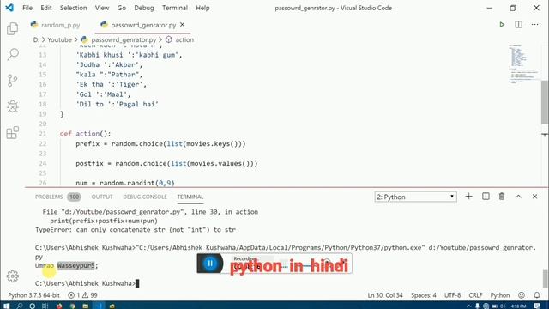Open the Terminal menu
549x309 pixels.
pyautogui.click(x=175, y=8)
